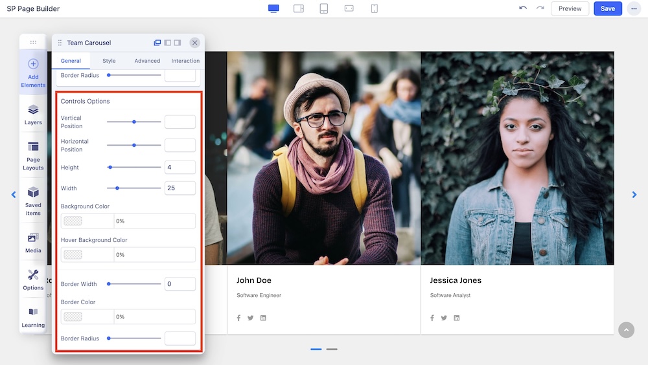Click the Controls Width slider
The image size is (648, 365).
[x=133, y=188]
